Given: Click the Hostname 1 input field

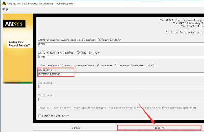Looking at the screenshot, I should [121, 74].
